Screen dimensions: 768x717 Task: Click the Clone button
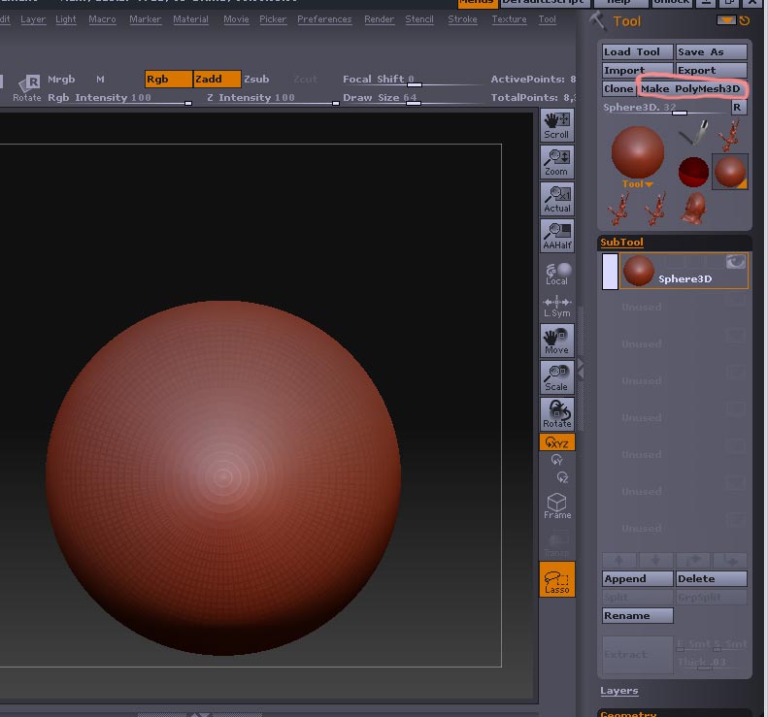tap(618, 88)
